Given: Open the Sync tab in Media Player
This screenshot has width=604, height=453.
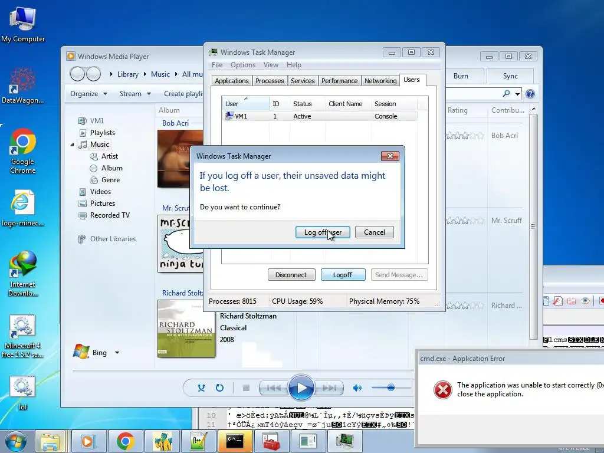Looking at the screenshot, I should coord(510,76).
